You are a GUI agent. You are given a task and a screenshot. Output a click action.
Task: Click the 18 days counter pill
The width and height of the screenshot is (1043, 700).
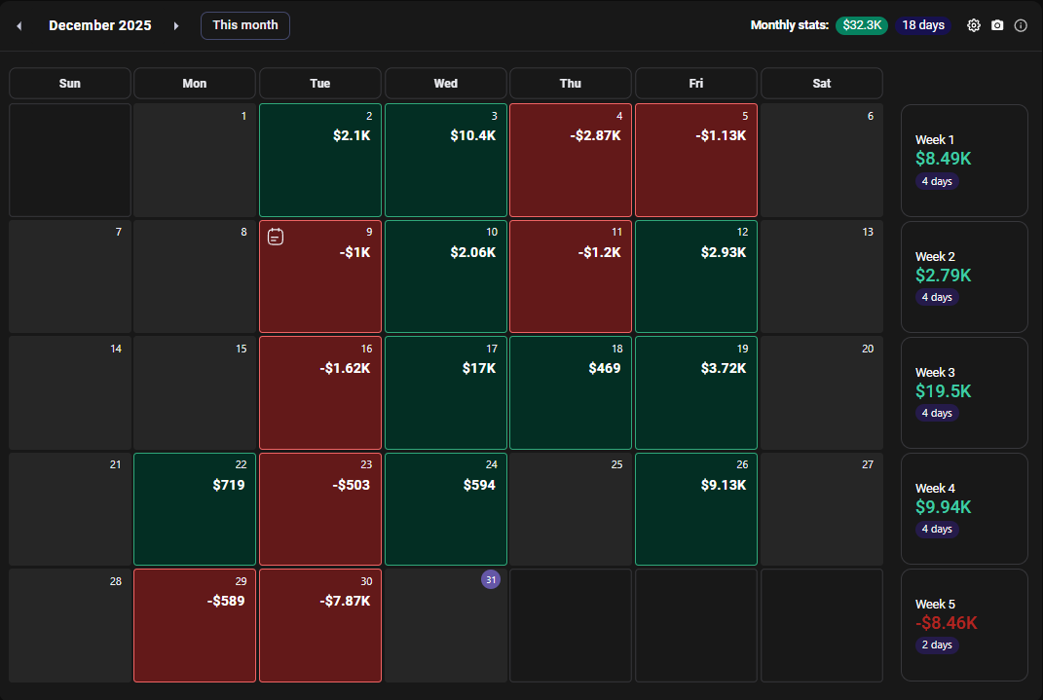[x=922, y=25]
